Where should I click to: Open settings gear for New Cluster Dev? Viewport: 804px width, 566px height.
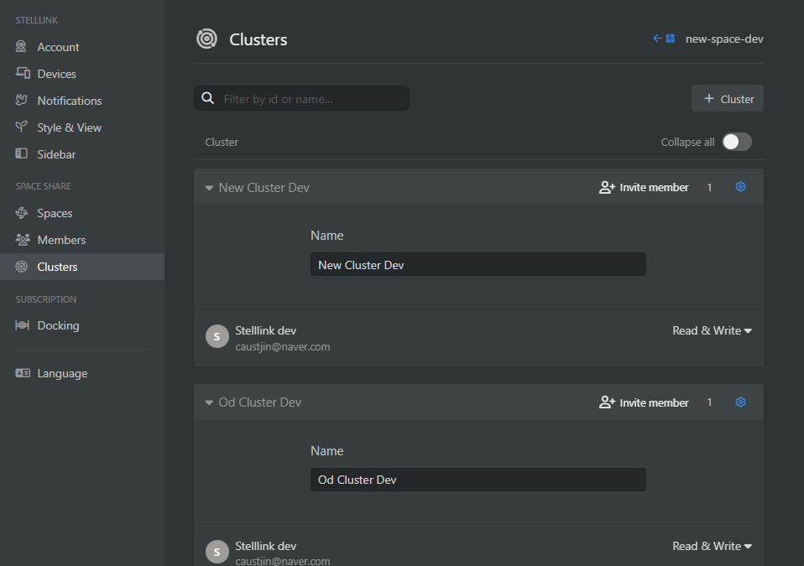tap(740, 187)
